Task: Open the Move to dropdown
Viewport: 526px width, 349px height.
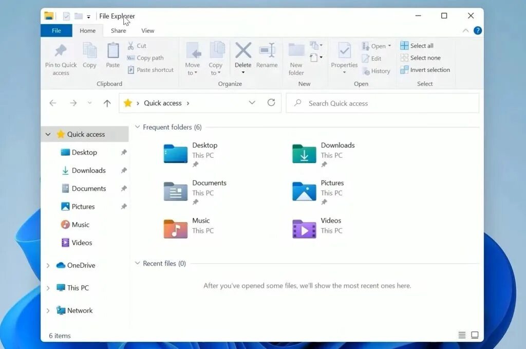Action: click(x=192, y=69)
